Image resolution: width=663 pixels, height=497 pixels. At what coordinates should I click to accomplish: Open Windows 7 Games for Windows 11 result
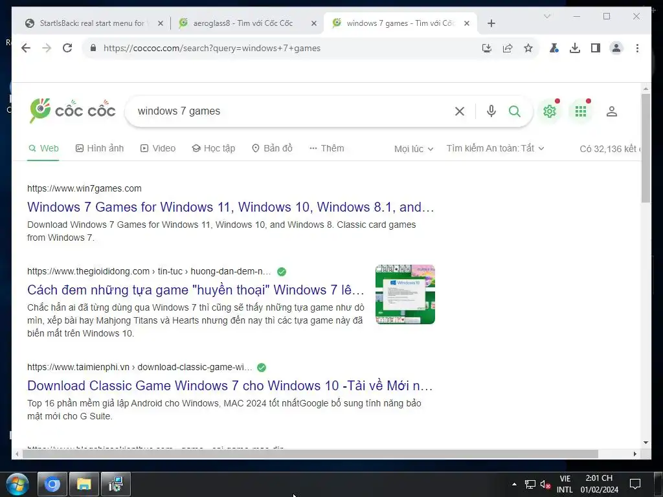230,207
